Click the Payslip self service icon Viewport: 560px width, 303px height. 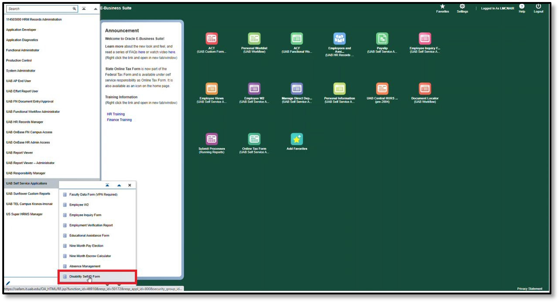pyautogui.click(x=382, y=39)
